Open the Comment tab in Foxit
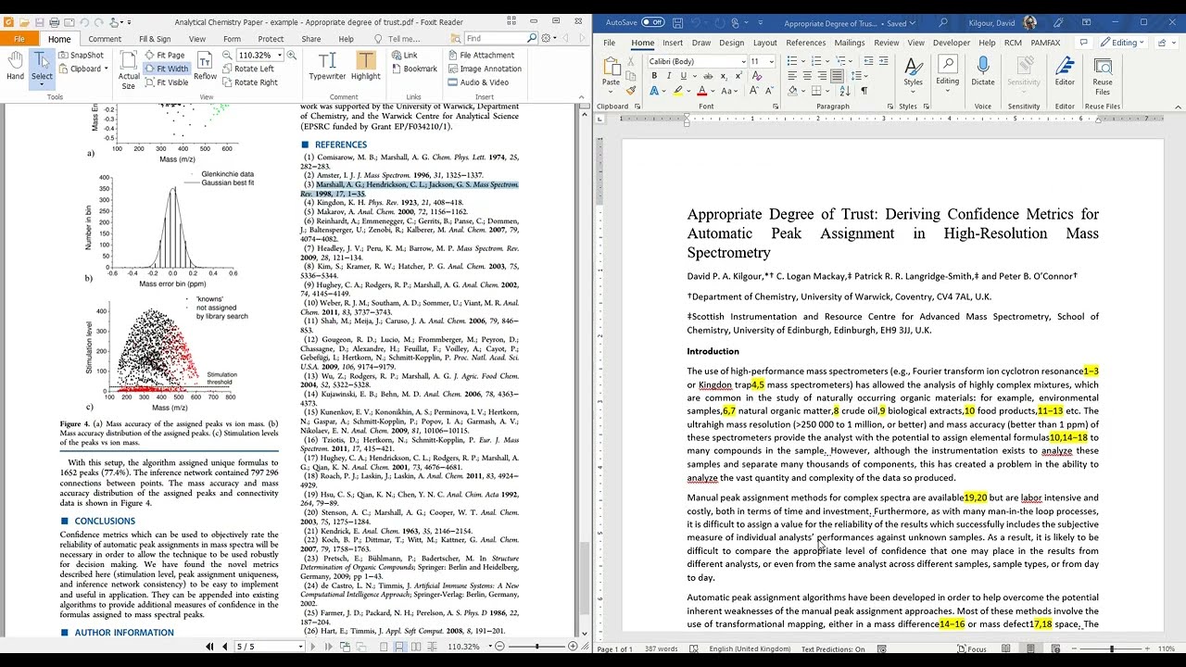 coord(105,39)
